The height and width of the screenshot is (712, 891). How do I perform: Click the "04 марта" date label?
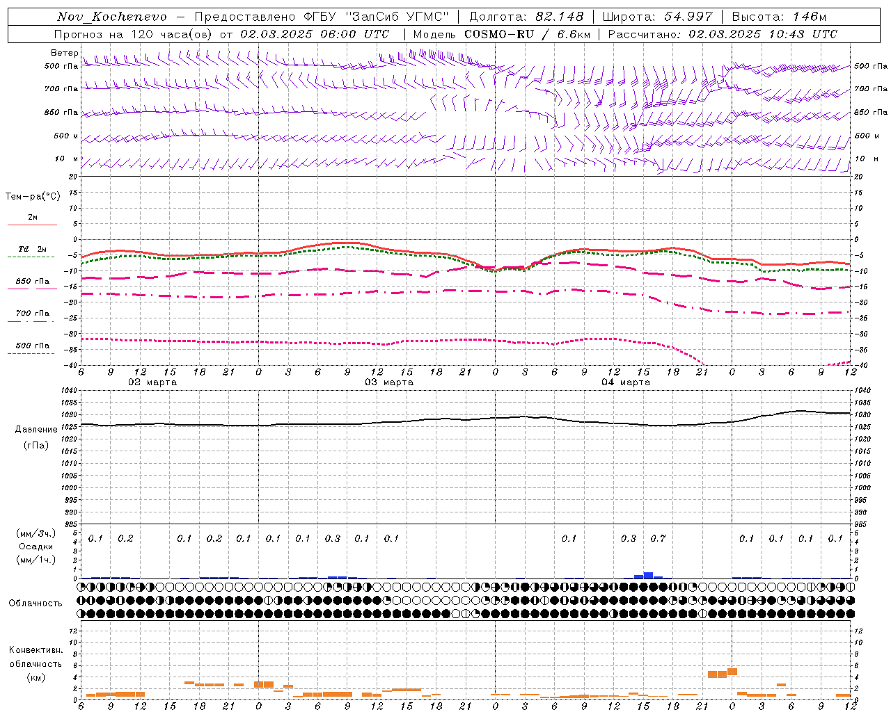626,382
